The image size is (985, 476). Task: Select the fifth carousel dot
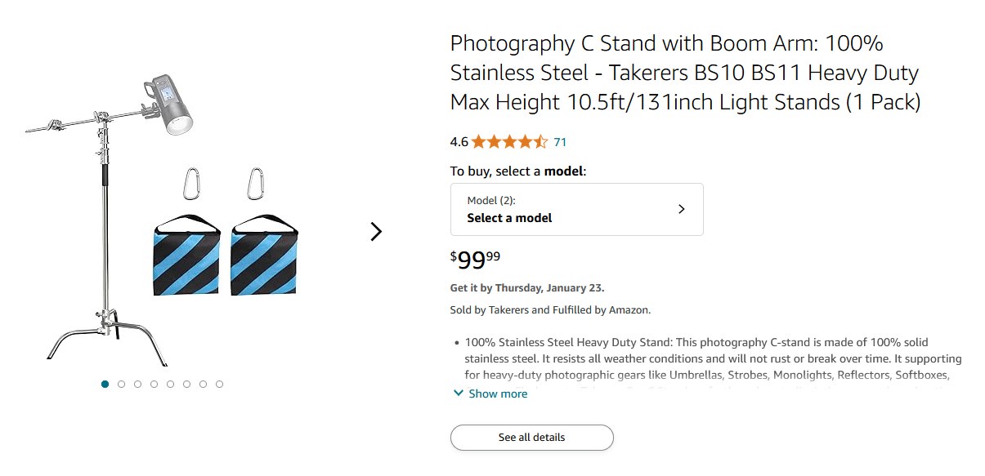pos(171,384)
